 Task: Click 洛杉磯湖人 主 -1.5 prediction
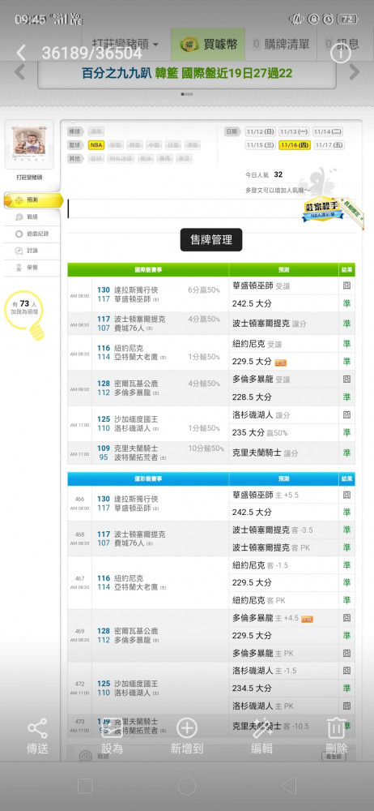pyautogui.click(x=265, y=671)
